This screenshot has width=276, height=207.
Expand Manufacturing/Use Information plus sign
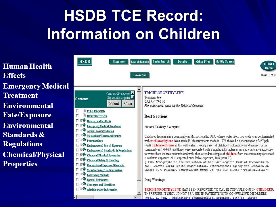pos(81,169)
